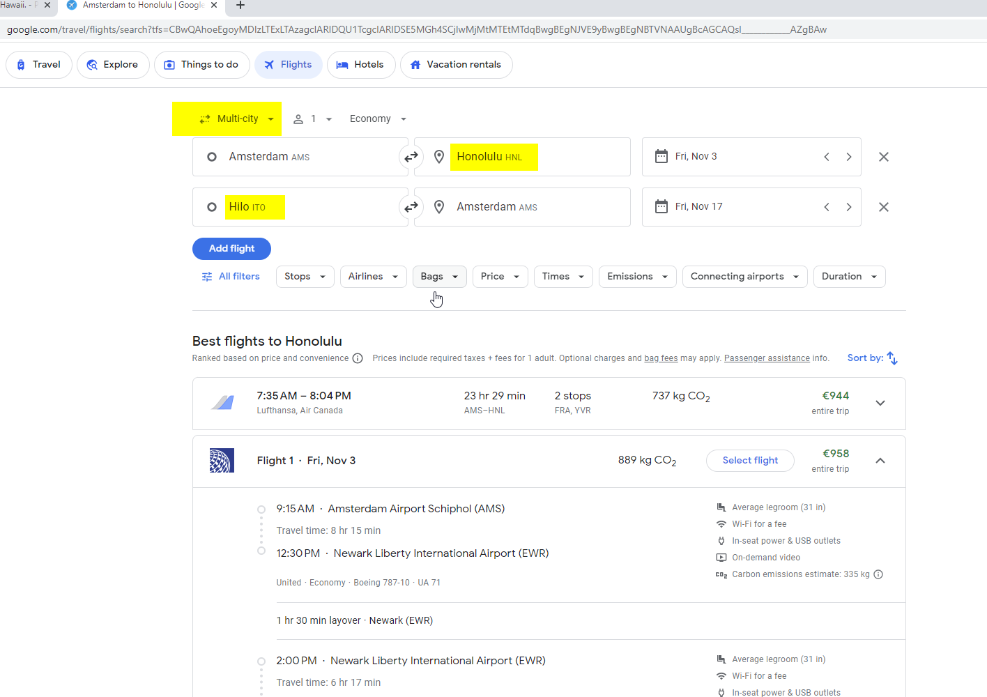Go to previous day before Nov 17
987x697 pixels.
coord(827,207)
